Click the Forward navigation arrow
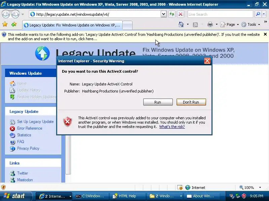269x201 pixels. (15, 14)
